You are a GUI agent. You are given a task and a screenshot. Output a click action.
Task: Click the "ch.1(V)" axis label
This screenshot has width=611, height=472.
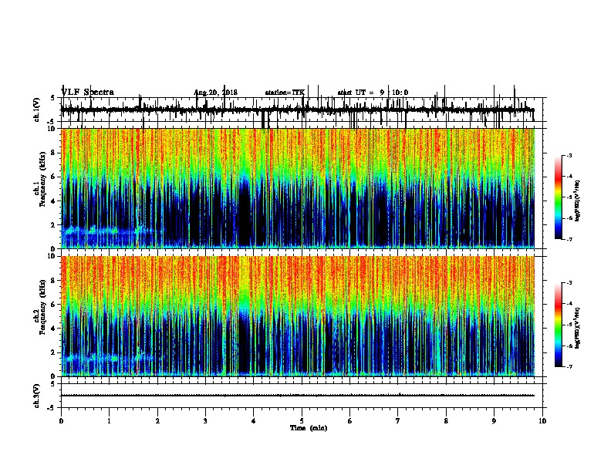click(x=36, y=110)
